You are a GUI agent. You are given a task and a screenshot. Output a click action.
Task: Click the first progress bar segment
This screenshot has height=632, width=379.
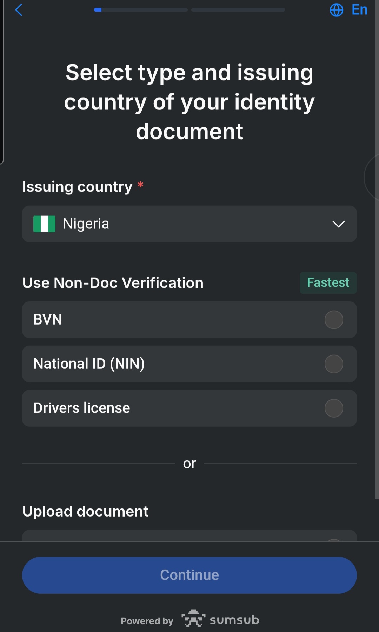(x=141, y=10)
